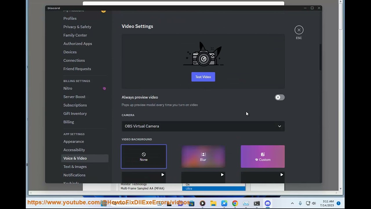
Task: Open Connections settings
Action: pyautogui.click(x=74, y=60)
